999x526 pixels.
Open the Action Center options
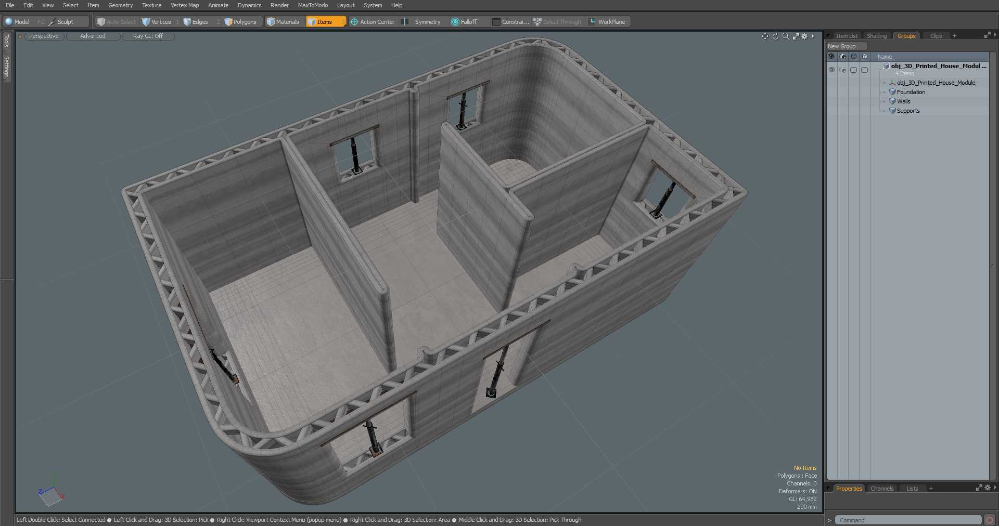tap(373, 22)
